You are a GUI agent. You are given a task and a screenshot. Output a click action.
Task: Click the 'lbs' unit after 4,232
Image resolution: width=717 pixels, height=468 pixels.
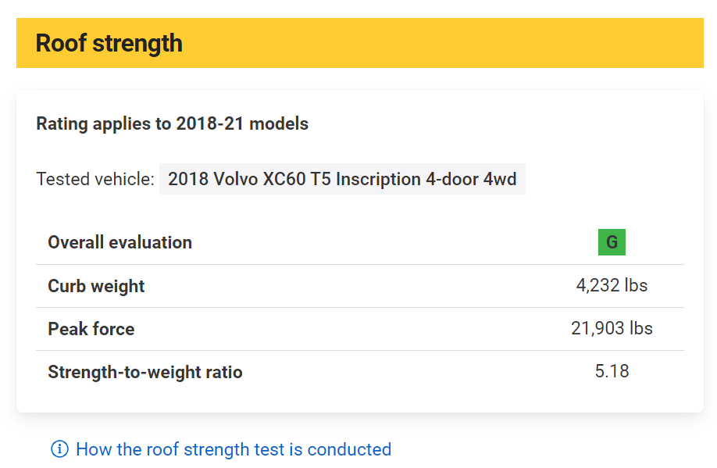(636, 285)
